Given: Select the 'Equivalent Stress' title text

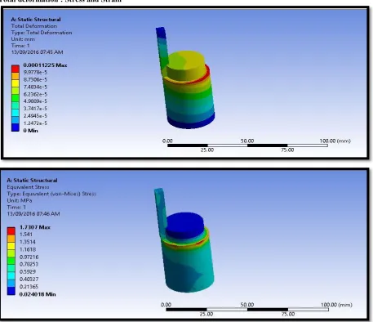Looking at the screenshot, I should pos(28,187).
